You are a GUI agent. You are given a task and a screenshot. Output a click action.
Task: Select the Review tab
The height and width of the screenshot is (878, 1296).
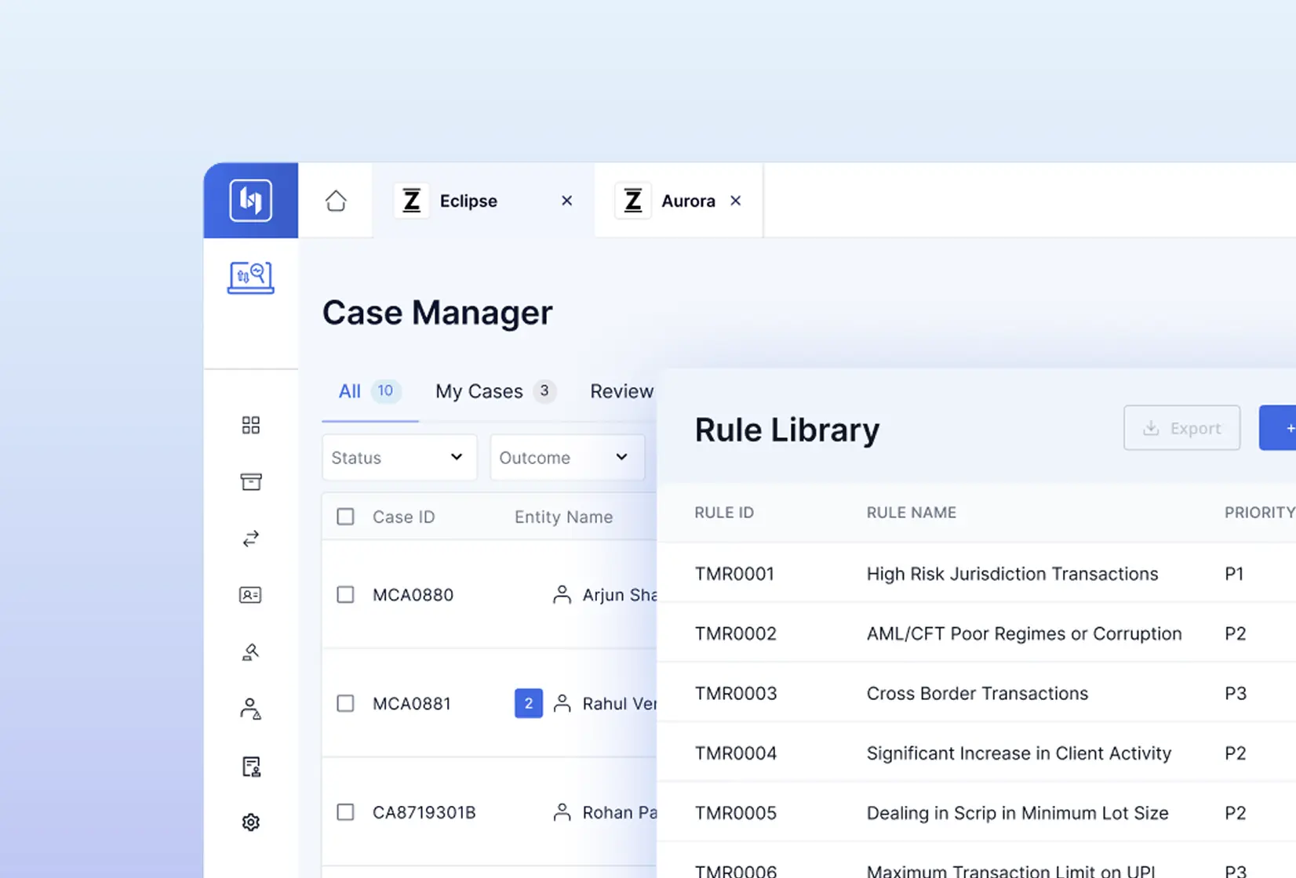point(621,391)
